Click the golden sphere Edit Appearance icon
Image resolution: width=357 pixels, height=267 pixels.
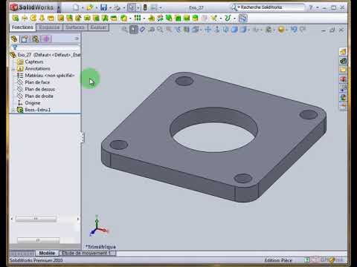[281, 30]
